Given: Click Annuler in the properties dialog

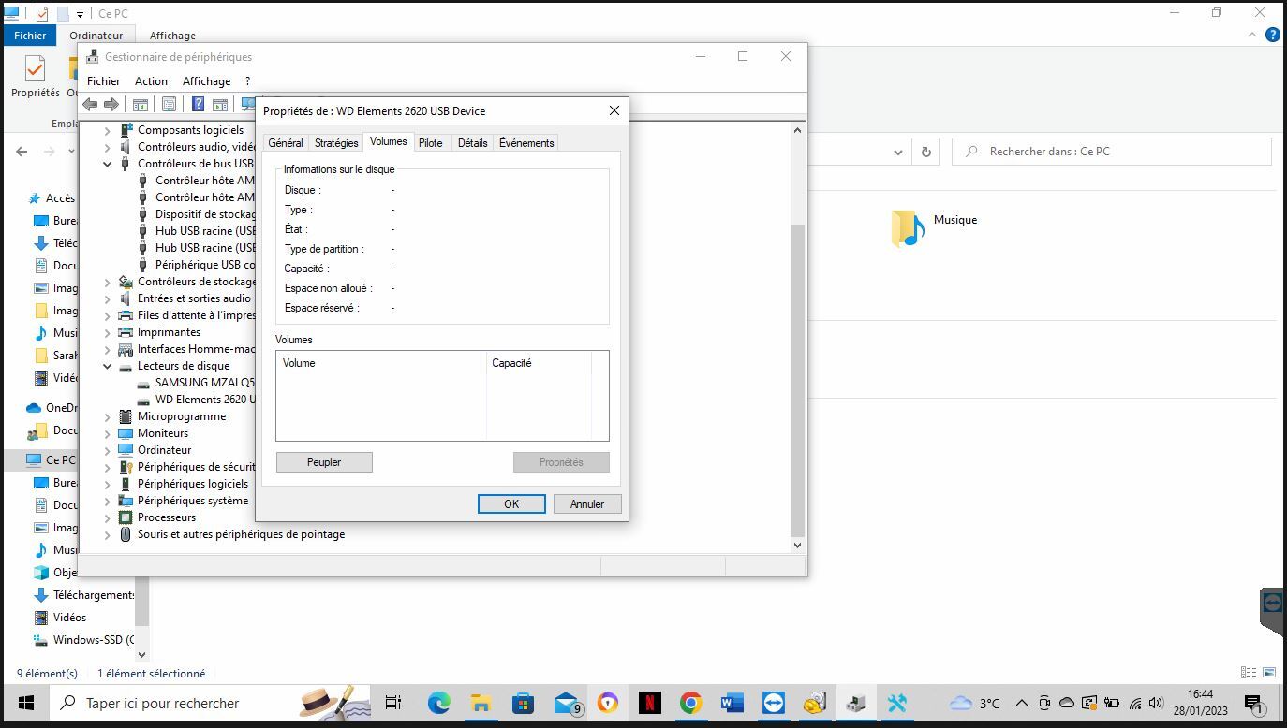Looking at the screenshot, I should coord(587,503).
